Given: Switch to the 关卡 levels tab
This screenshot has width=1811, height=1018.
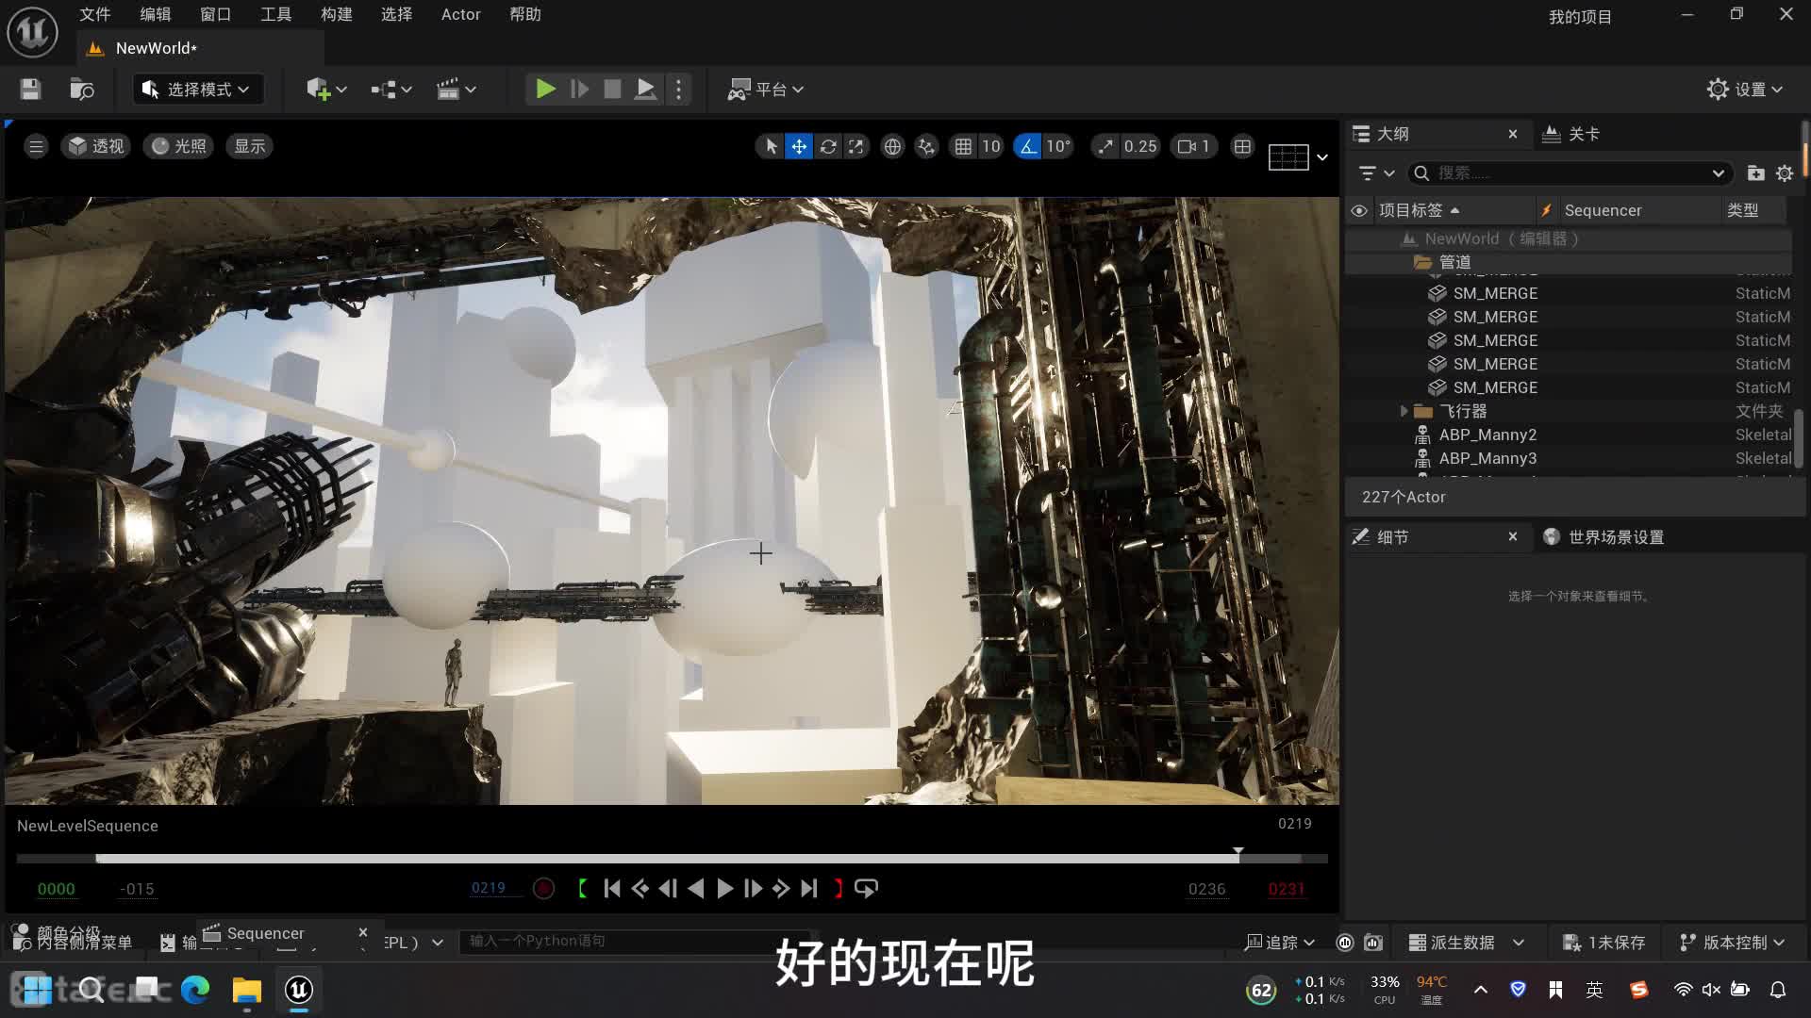Looking at the screenshot, I should tap(1571, 134).
